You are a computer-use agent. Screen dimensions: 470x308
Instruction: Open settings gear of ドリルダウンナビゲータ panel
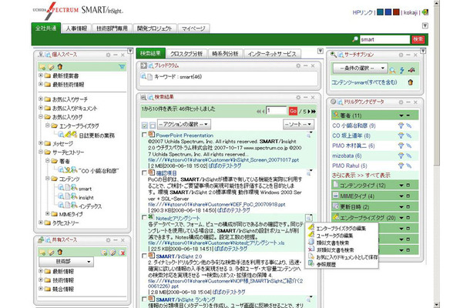401,102
